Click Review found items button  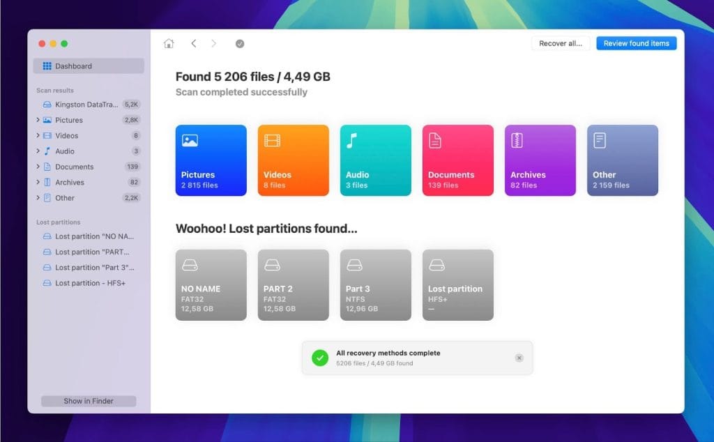click(636, 43)
